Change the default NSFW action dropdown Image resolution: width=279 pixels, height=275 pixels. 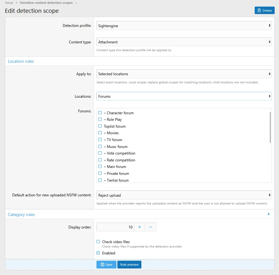click(184, 195)
